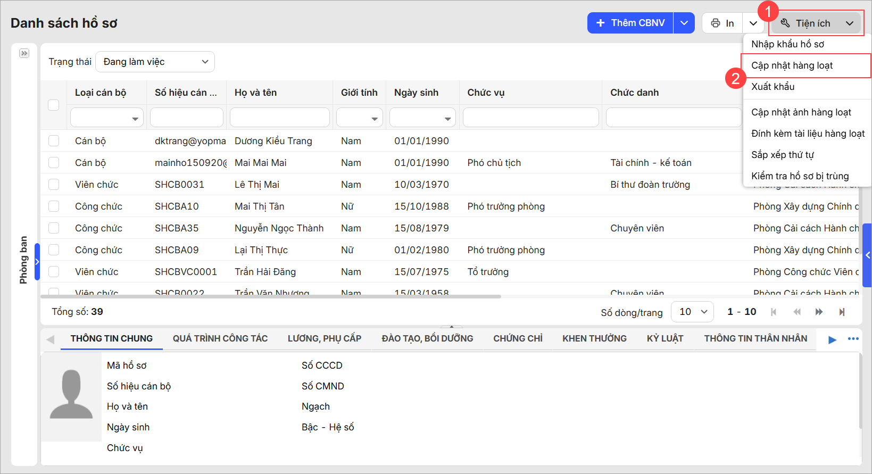Click the Thêm CBNV button

630,23
